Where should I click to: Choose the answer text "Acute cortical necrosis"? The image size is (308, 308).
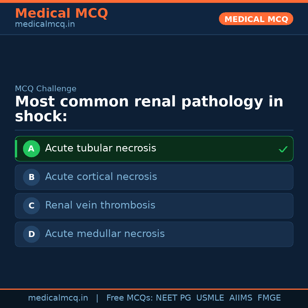[x=101, y=177]
